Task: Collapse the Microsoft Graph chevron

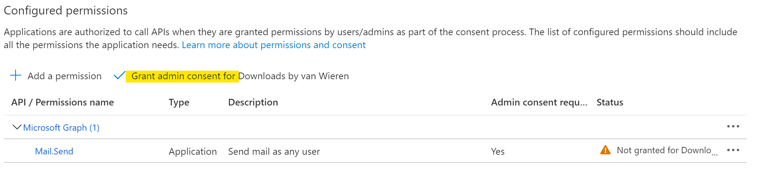Action: (x=17, y=127)
